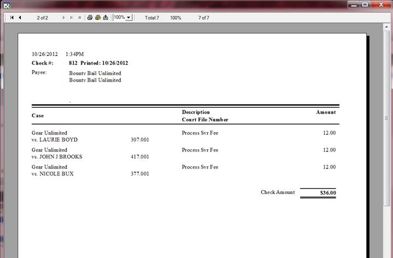Go to previous report page
The width and height of the screenshot is (393, 258).
20,17
